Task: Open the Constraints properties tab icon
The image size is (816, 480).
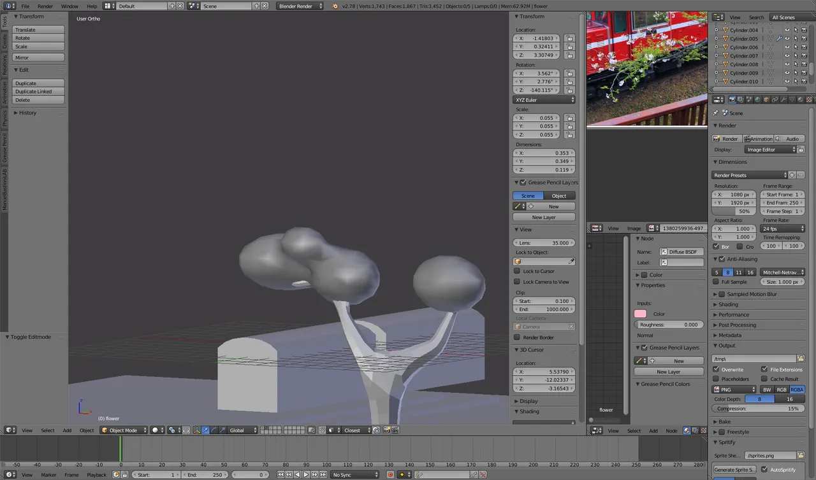Action: point(775,99)
